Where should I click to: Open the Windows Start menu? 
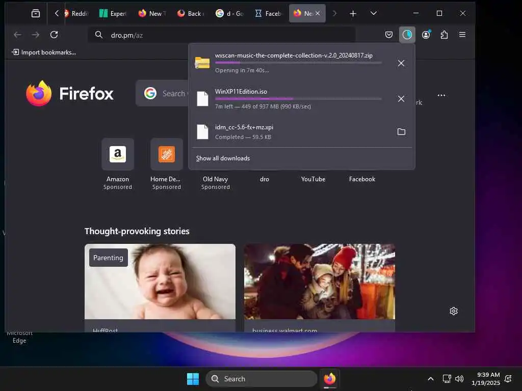(x=193, y=379)
